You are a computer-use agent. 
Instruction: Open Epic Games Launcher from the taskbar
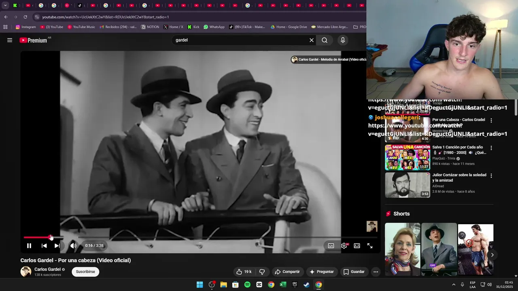(295, 285)
